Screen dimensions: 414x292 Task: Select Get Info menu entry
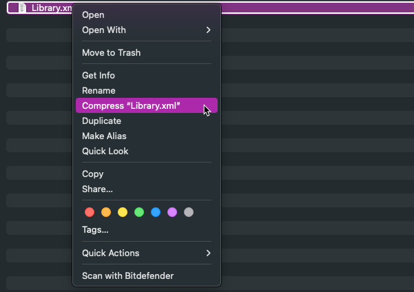coord(99,76)
